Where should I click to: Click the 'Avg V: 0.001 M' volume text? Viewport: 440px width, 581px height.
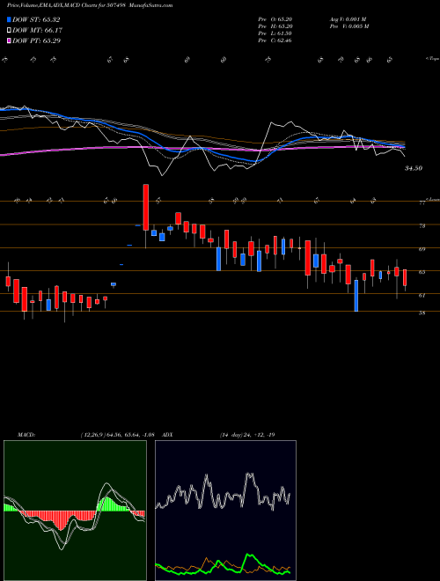pos(348,19)
